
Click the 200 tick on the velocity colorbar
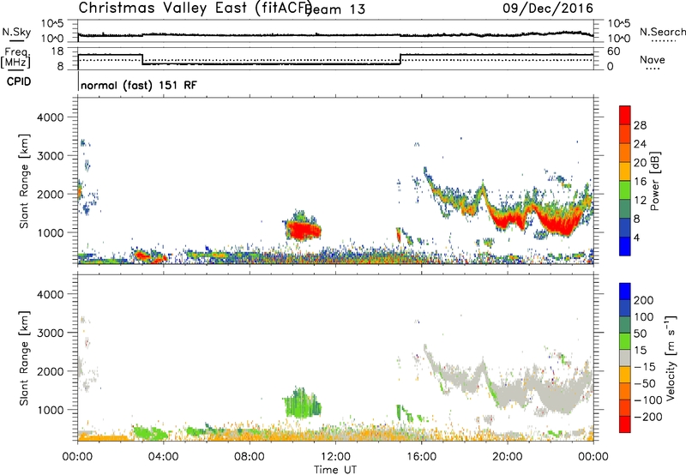(x=644, y=300)
